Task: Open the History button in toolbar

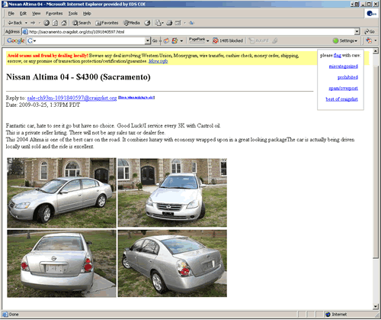Action: point(147,23)
